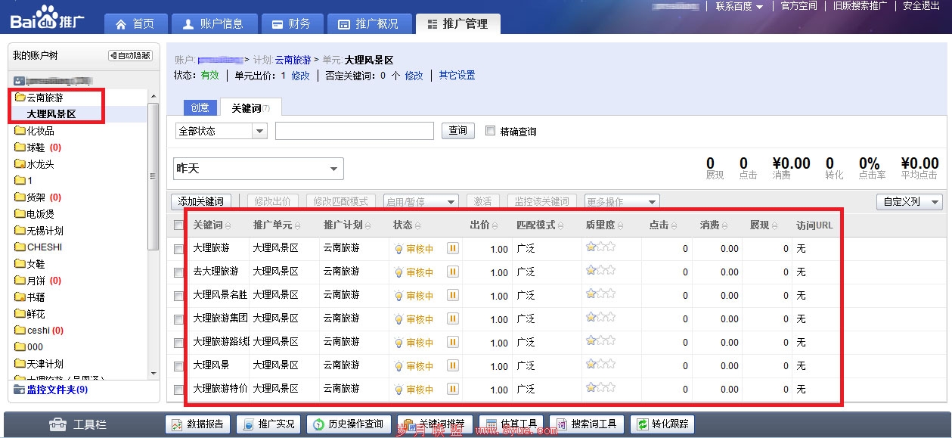Screen dimensions: 952x438
Task: Check the select-all checkbox in table header
Action: 178,225
